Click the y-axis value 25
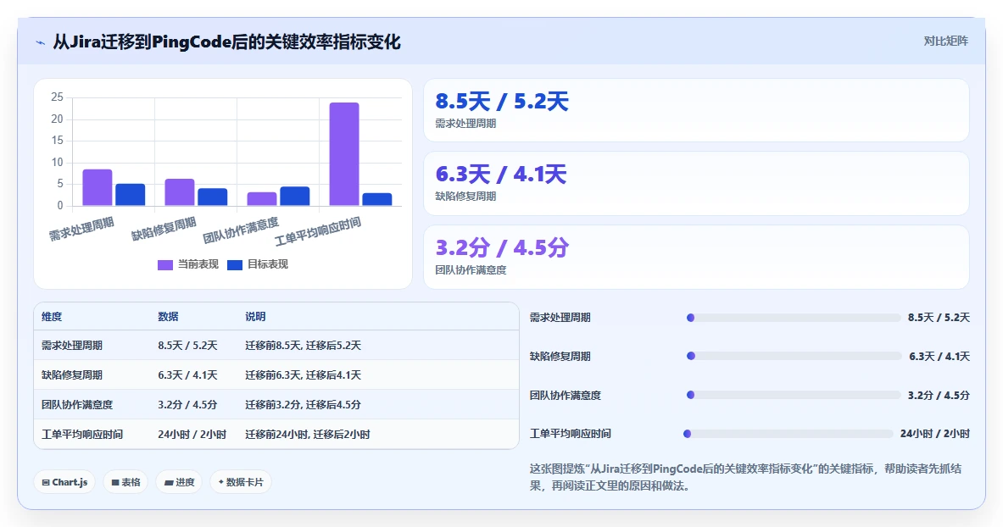 (x=57, y=97)
